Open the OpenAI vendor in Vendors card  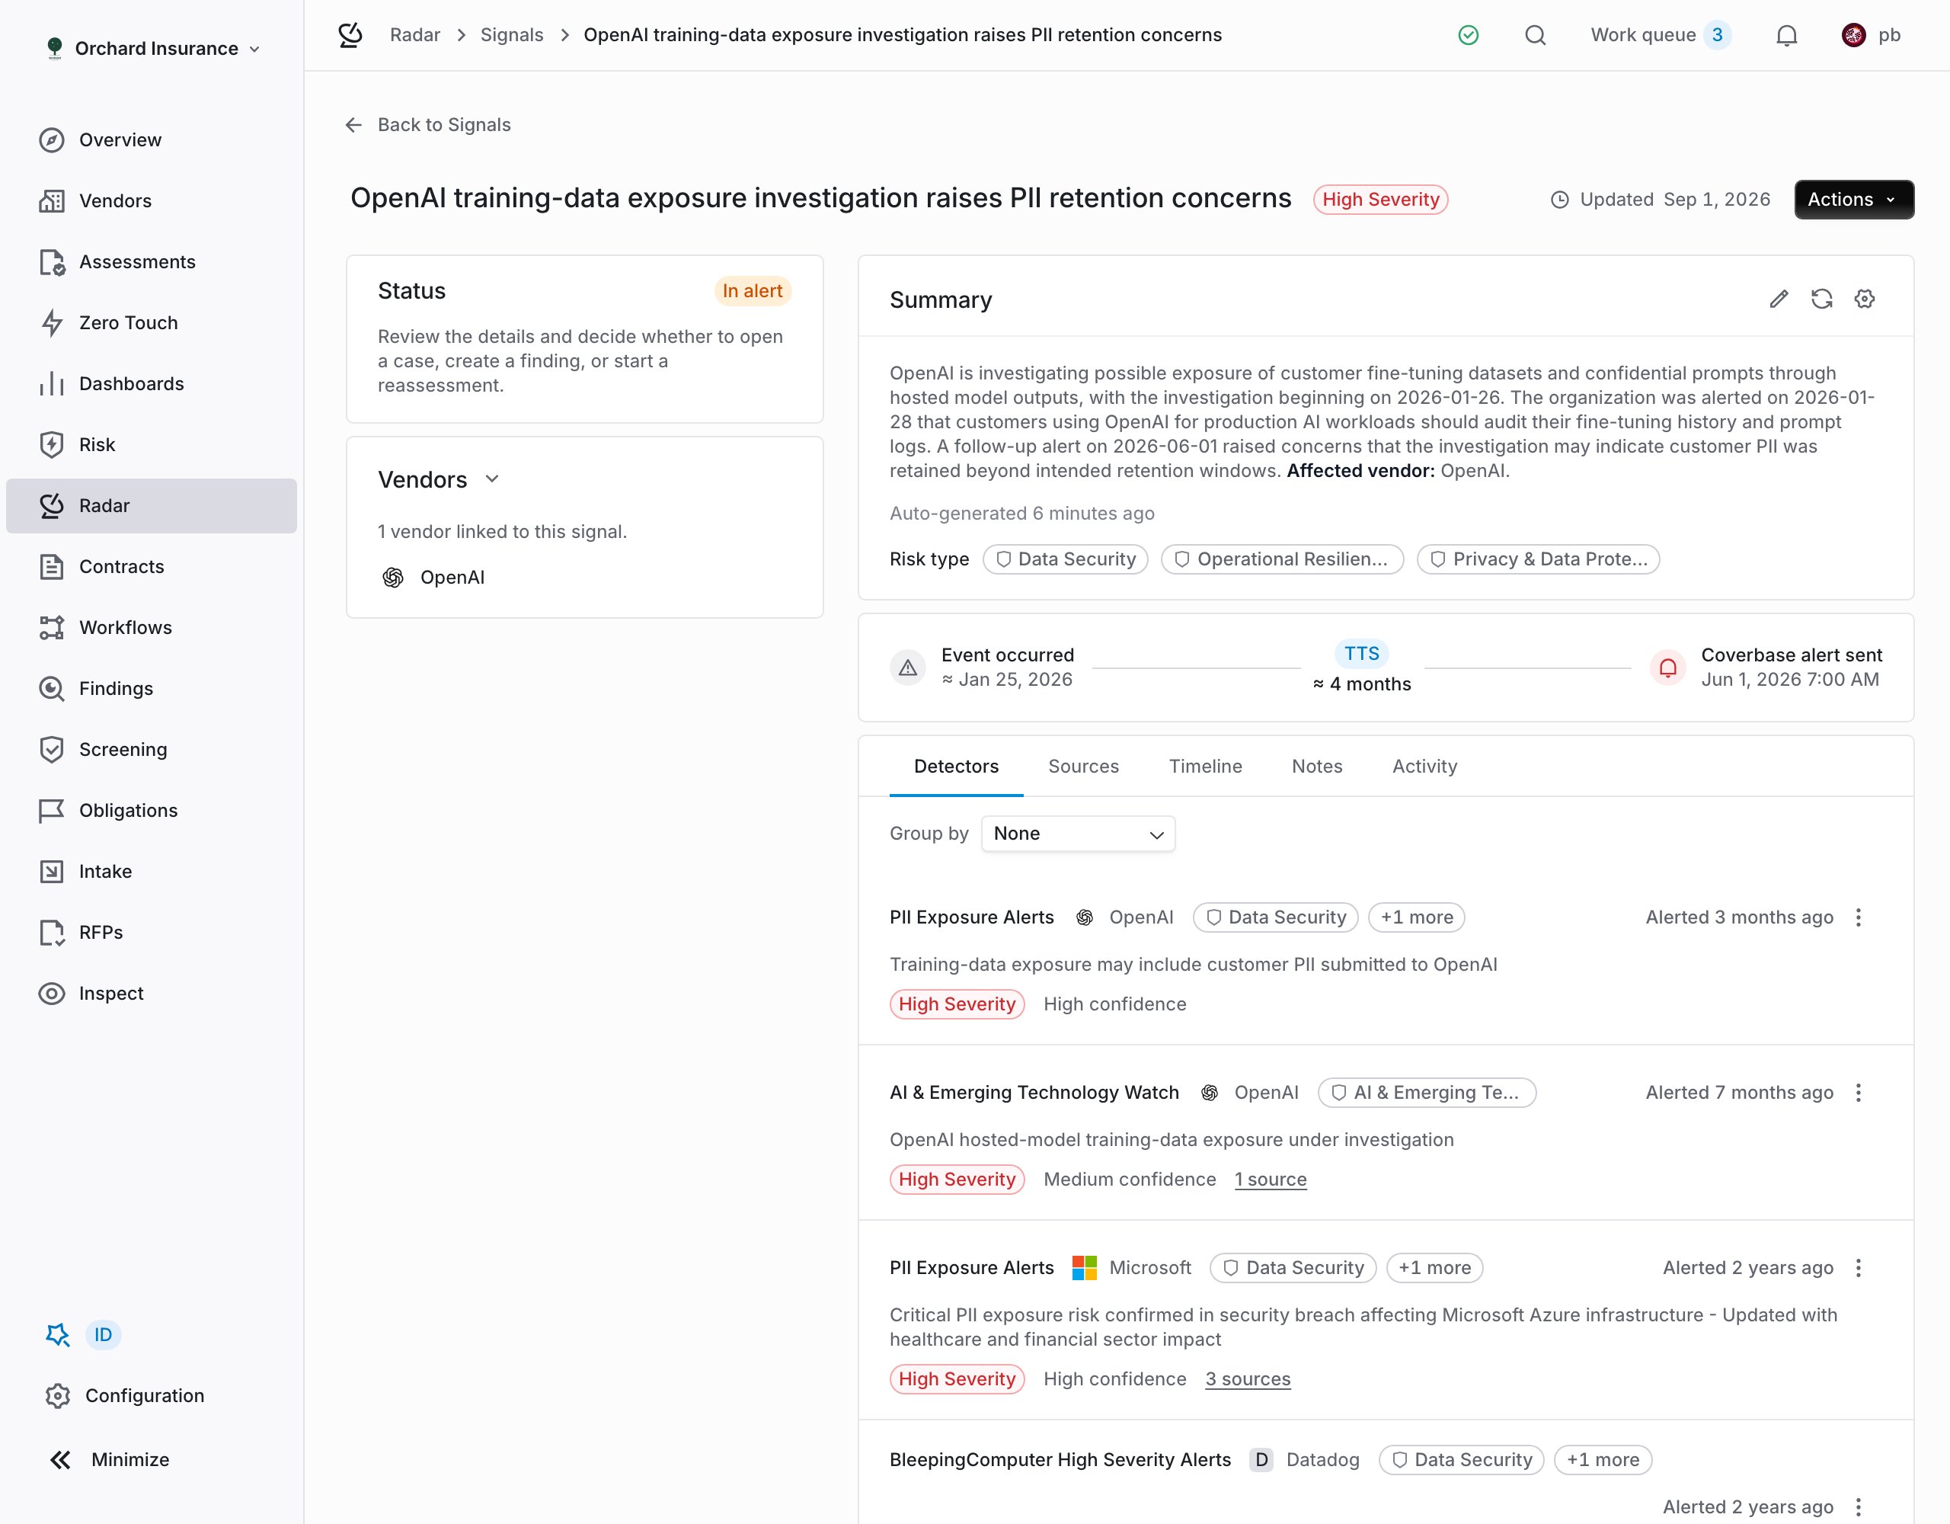(434, 577)
